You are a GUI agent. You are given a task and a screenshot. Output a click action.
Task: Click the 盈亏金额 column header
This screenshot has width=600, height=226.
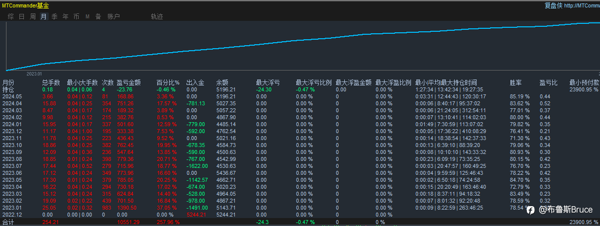pos(129,82)
